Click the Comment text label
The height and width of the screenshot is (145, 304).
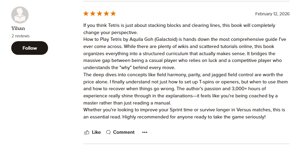pos(124,132)
